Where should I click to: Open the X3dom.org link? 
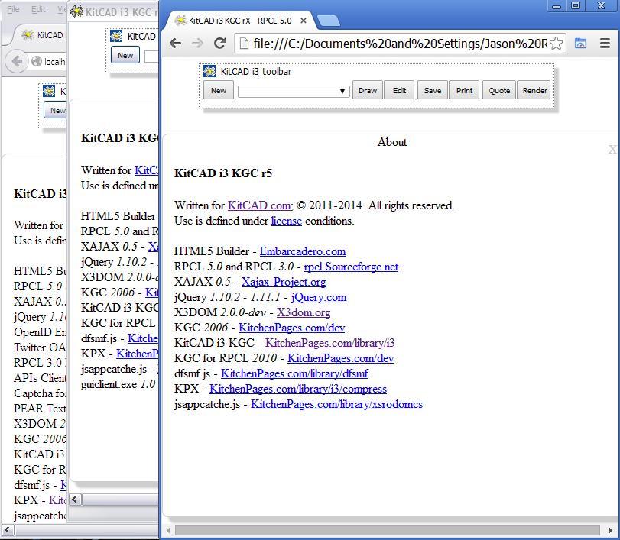pos(304,312)
